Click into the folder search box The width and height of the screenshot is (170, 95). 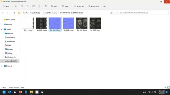(142, 13)
